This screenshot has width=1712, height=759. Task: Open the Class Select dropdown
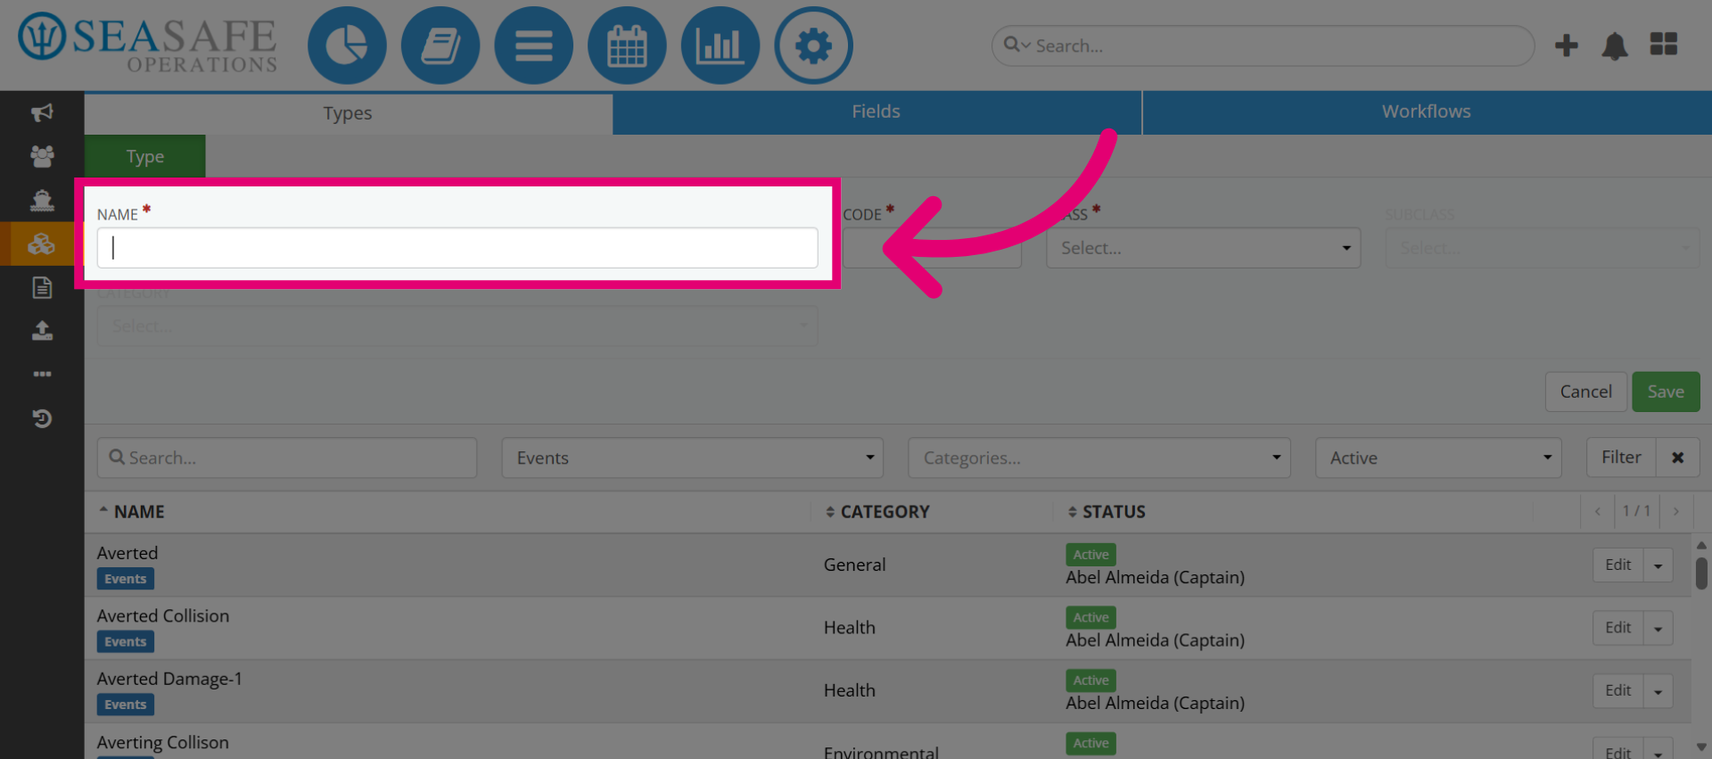pyautogui.click(x=1203, y=248)
